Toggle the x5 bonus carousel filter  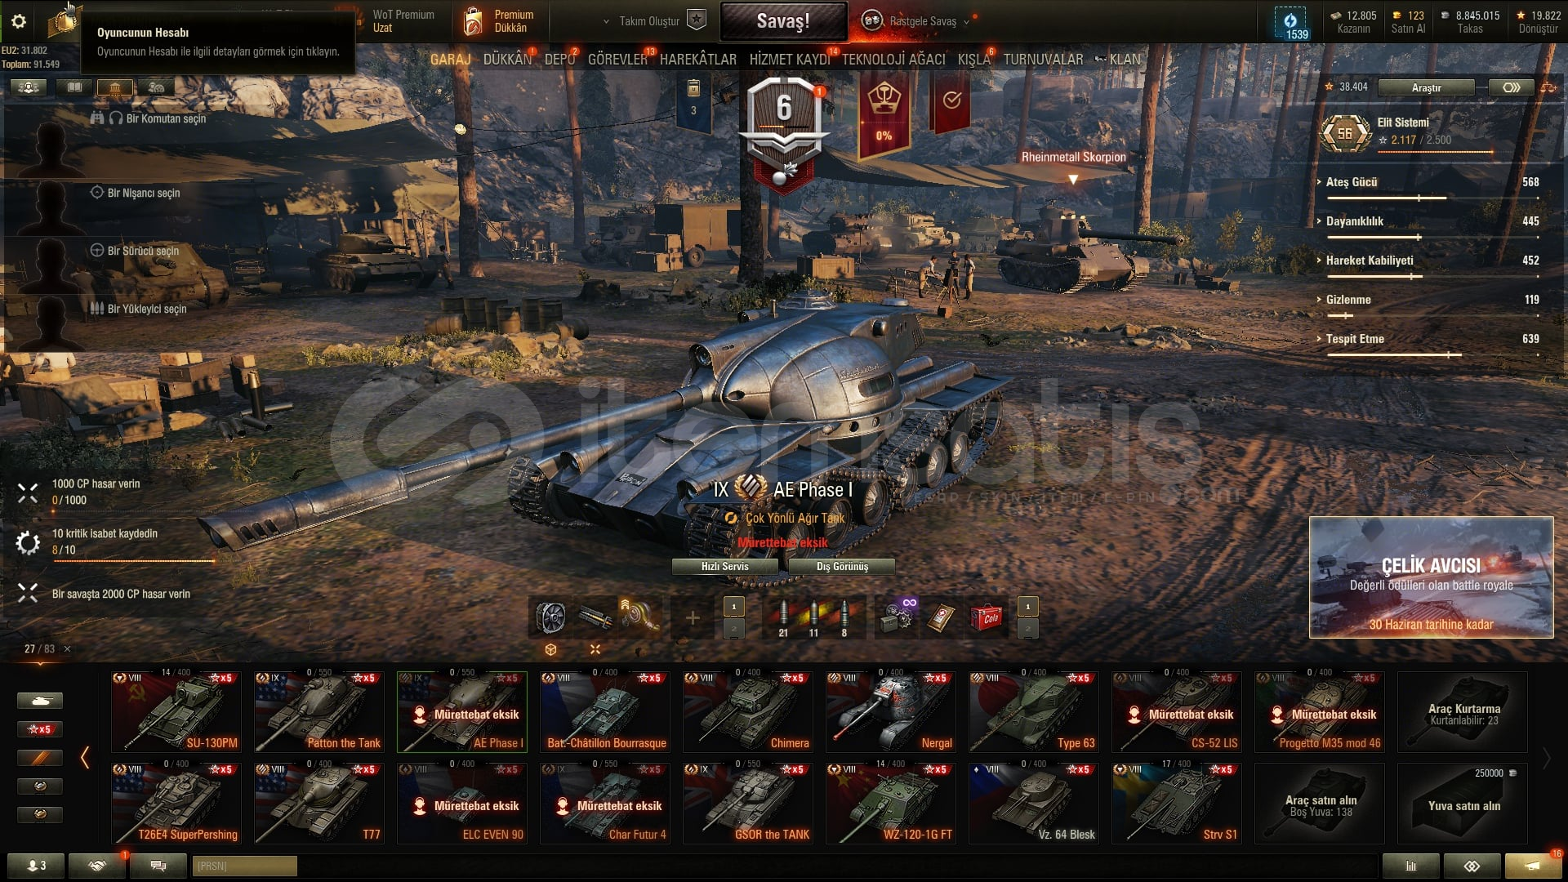39,729
